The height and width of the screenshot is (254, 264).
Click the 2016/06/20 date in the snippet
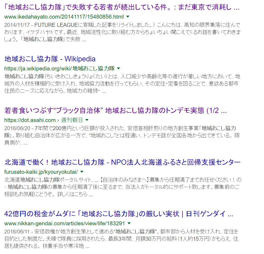click(17, 128)
